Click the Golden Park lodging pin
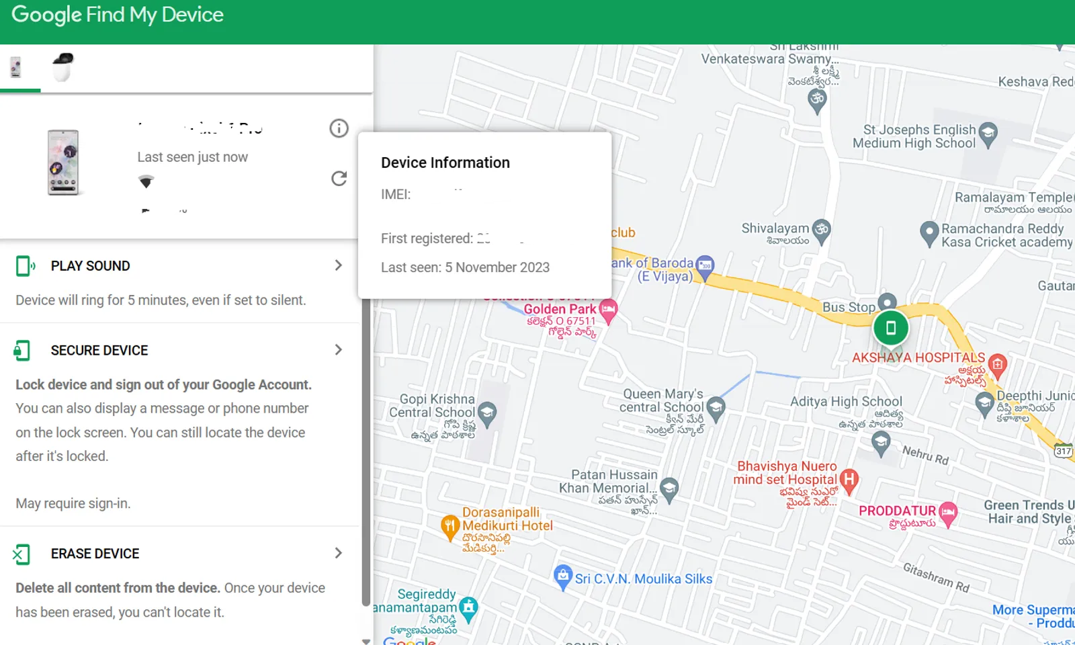This screenshot has width=1075, height=645. coord(608,310)
